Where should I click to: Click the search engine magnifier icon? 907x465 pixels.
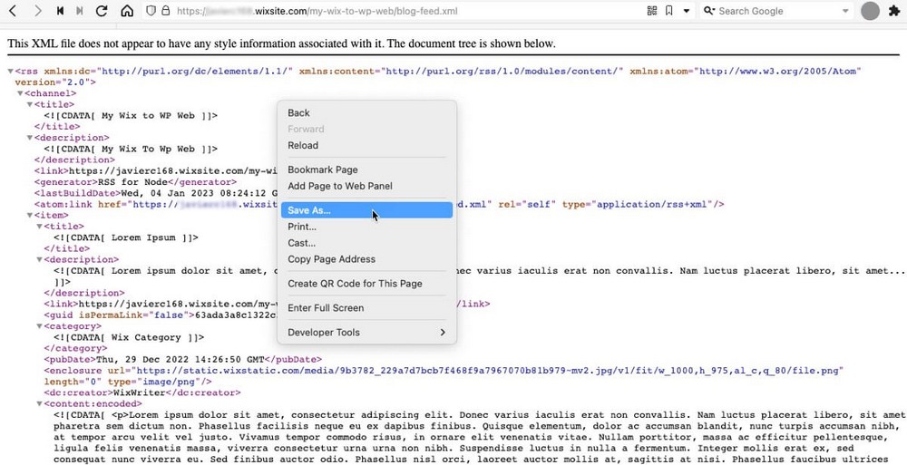[709, 11]
